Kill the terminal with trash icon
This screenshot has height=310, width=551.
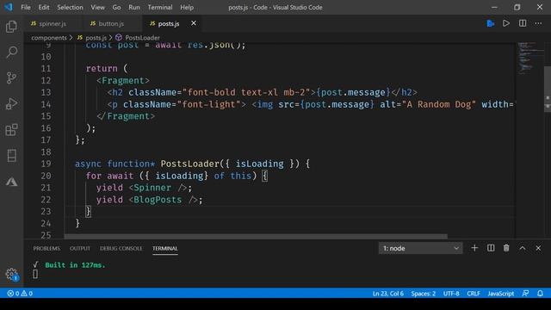coord(506,248)
